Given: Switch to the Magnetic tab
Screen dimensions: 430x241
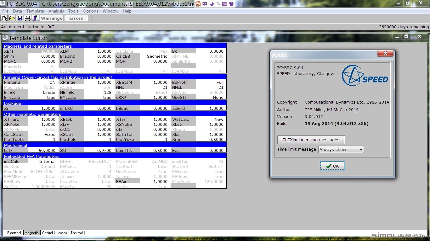Looking at the screenshot, I should point(31,233).
